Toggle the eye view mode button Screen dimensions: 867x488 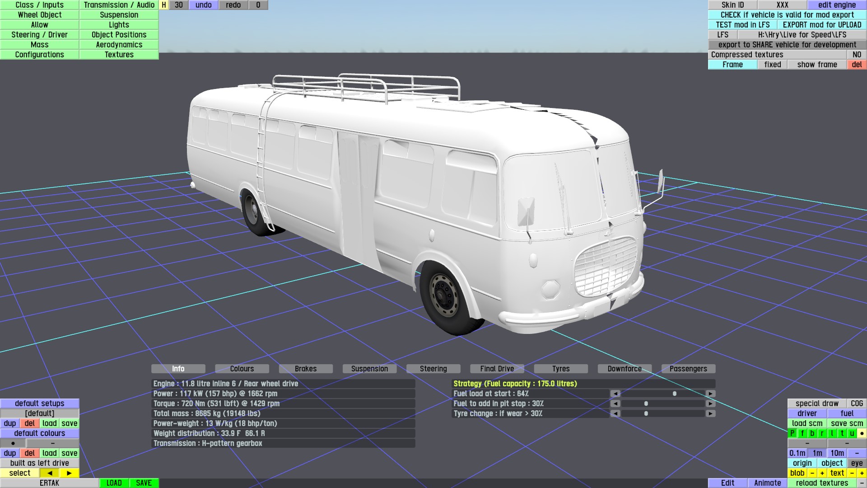(857, 463)
